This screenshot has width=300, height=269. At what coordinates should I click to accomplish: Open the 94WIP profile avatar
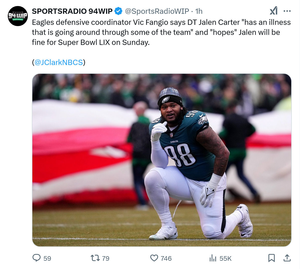click(18, 16)
